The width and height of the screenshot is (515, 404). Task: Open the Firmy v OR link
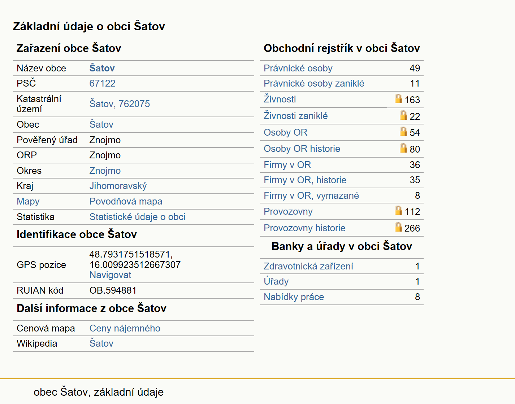(287, 165)
